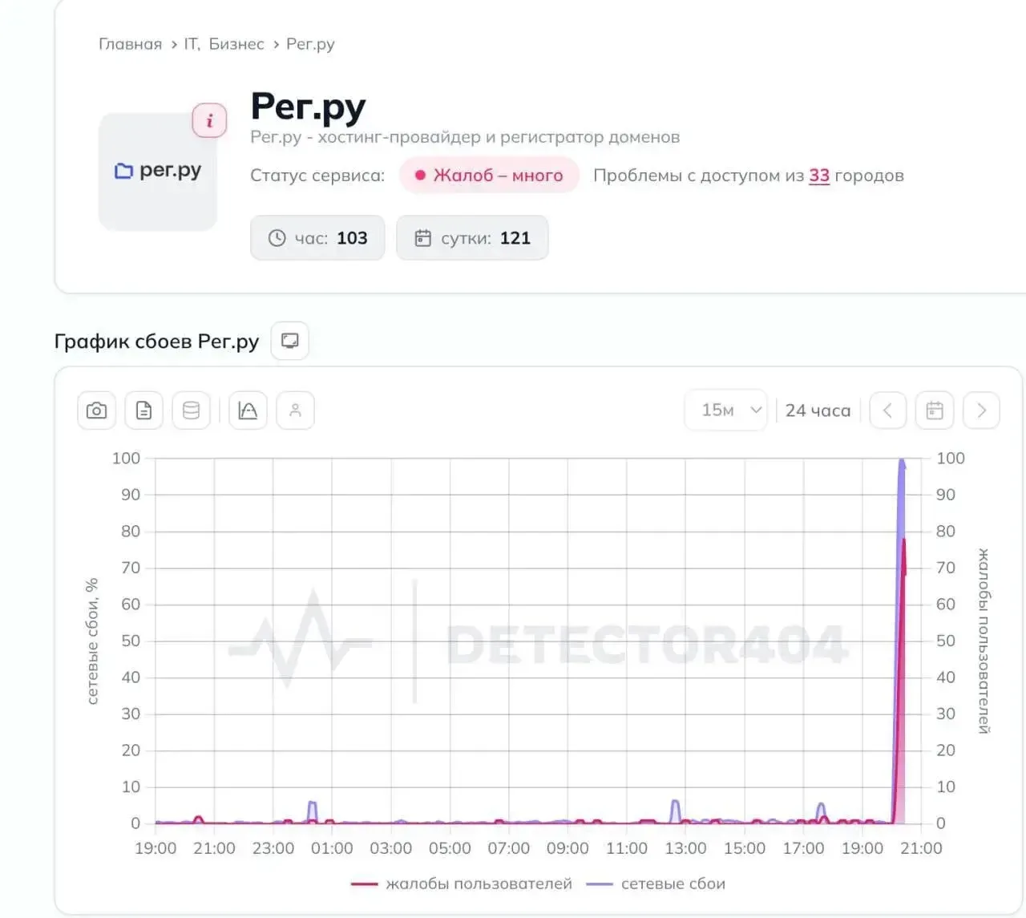Click the camera screenshot icon above chart
Viewport: 1026px width, 918px height.
coord(96,410)
